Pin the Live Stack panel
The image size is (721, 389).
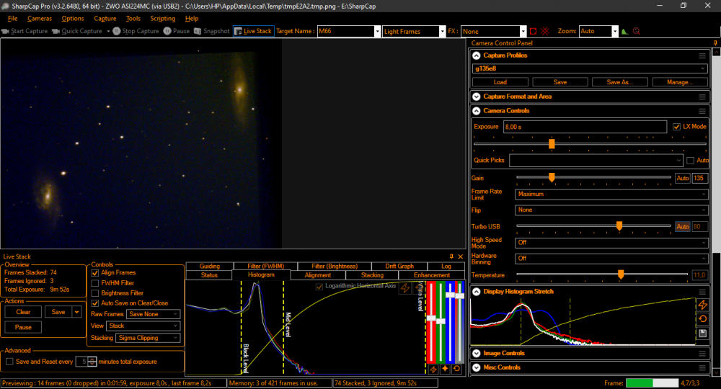[x=451, y=256]
